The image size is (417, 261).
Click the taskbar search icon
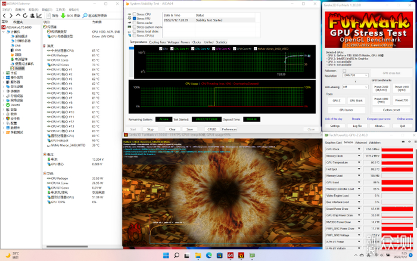tap(177, 255)
